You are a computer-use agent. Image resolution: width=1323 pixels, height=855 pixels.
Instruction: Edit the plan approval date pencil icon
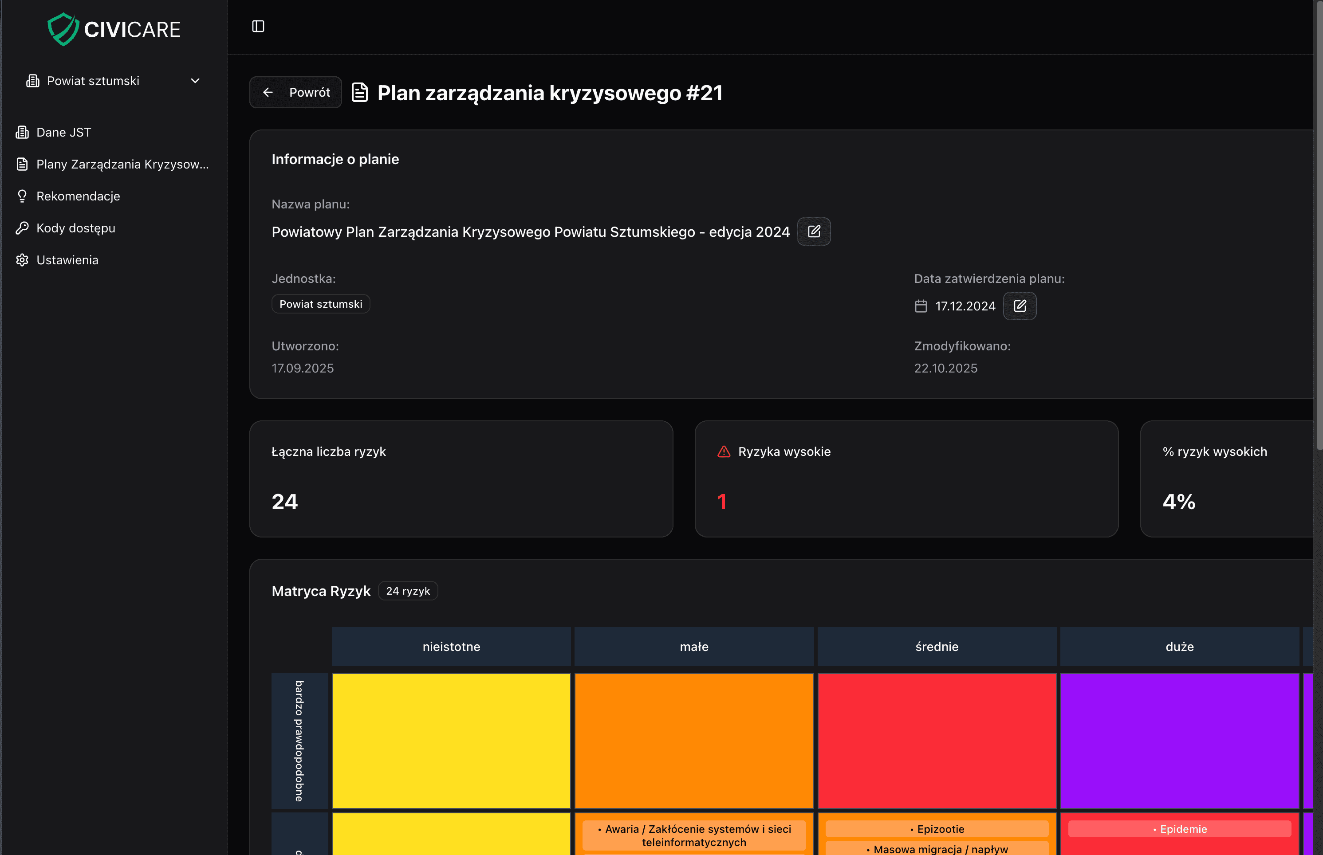[x=1020, y=306]
